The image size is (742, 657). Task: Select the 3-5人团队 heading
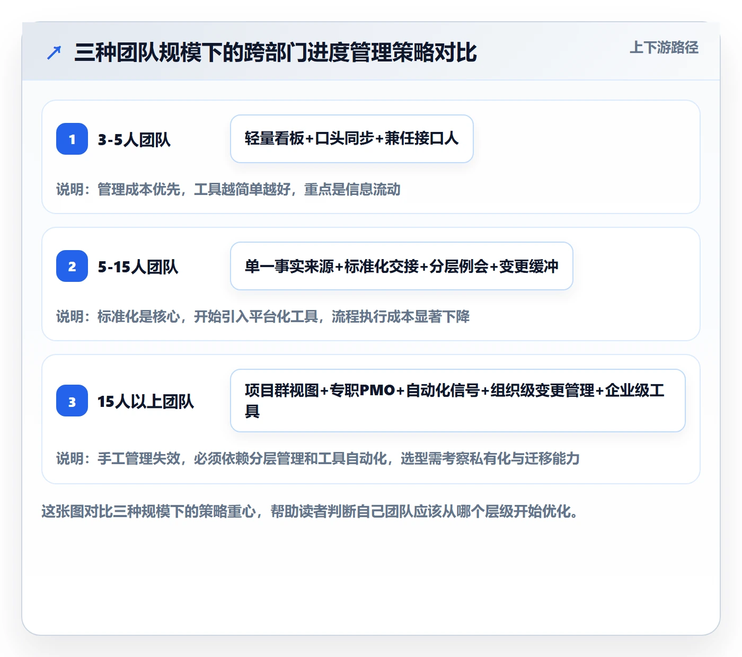(134, 139)
